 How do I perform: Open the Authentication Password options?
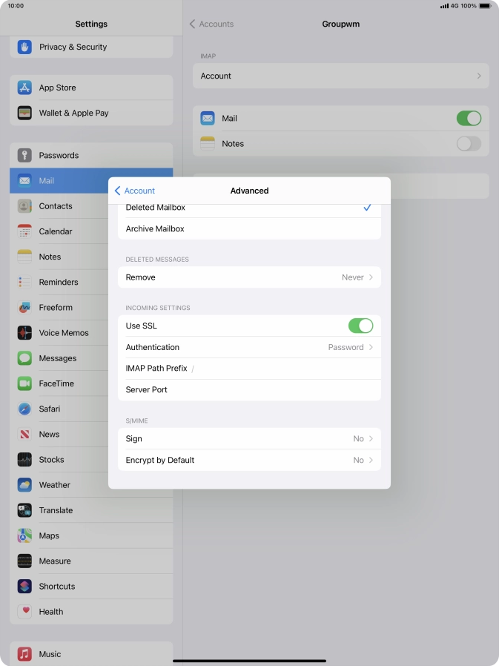pyautogui.click(x=249, y=347)
